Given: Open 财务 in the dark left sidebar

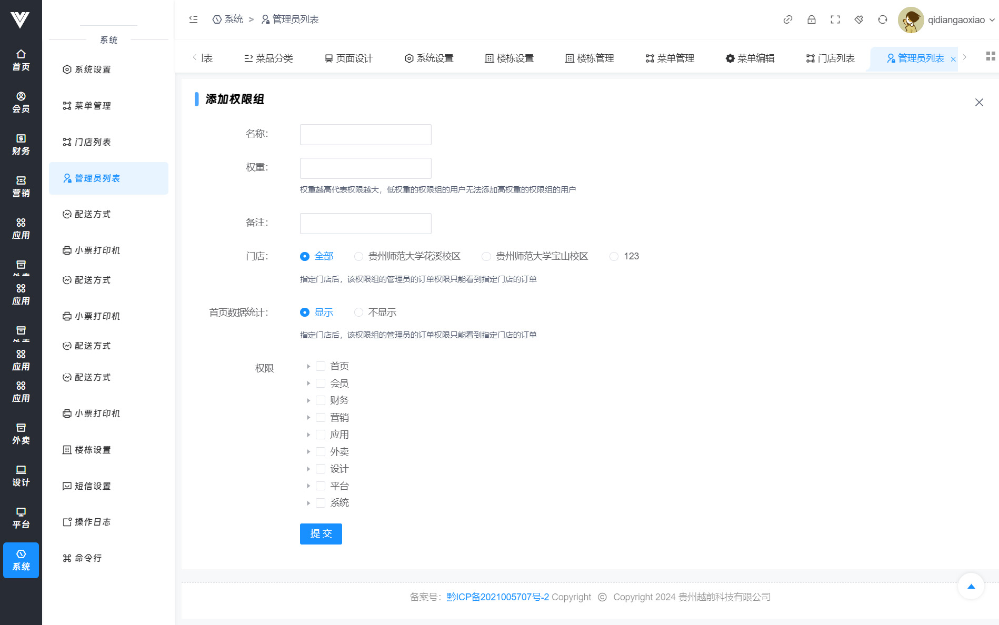Looking at the screenshot, I should [x=21, y=145].
